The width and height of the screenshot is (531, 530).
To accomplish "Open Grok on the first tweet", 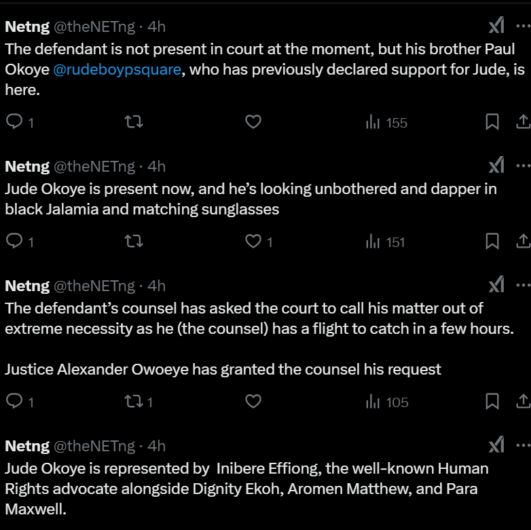I will (x=496, y=26).
